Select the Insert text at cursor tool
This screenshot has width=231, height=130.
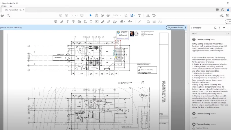click(85, 22)
